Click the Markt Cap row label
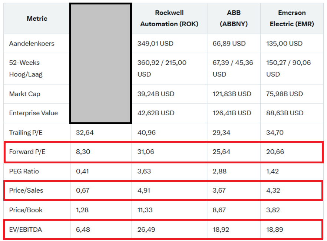The width and height of the screenshot is (327, 241). pyautogui.click(x=24, y=94)
